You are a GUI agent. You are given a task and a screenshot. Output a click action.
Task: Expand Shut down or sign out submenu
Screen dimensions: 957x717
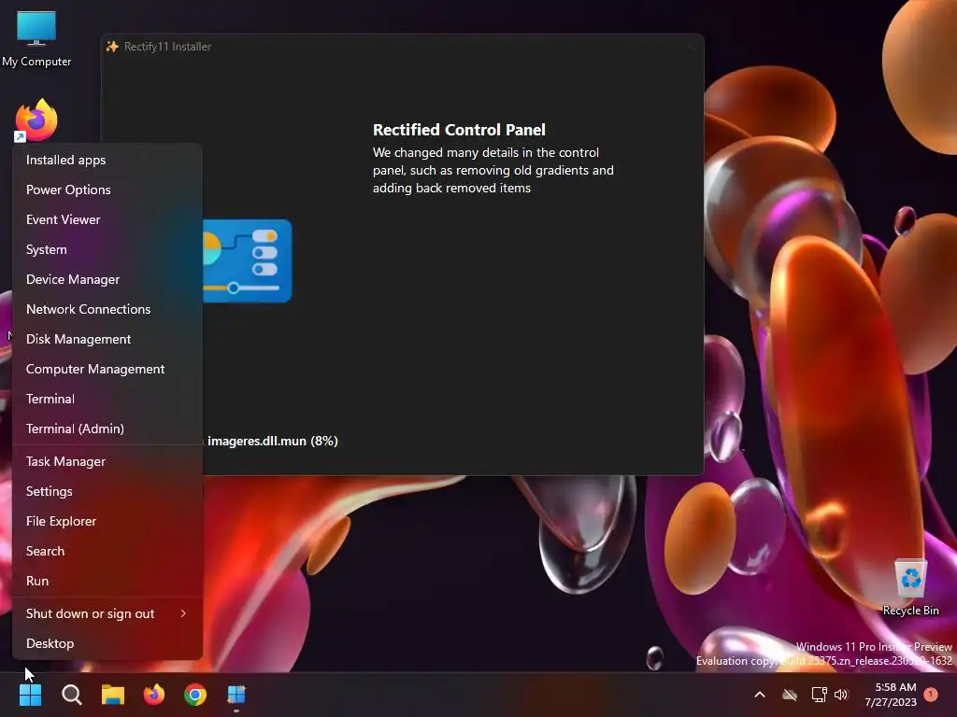107,614
